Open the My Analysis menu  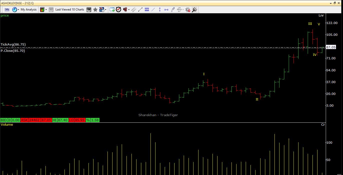pos(28,10)
